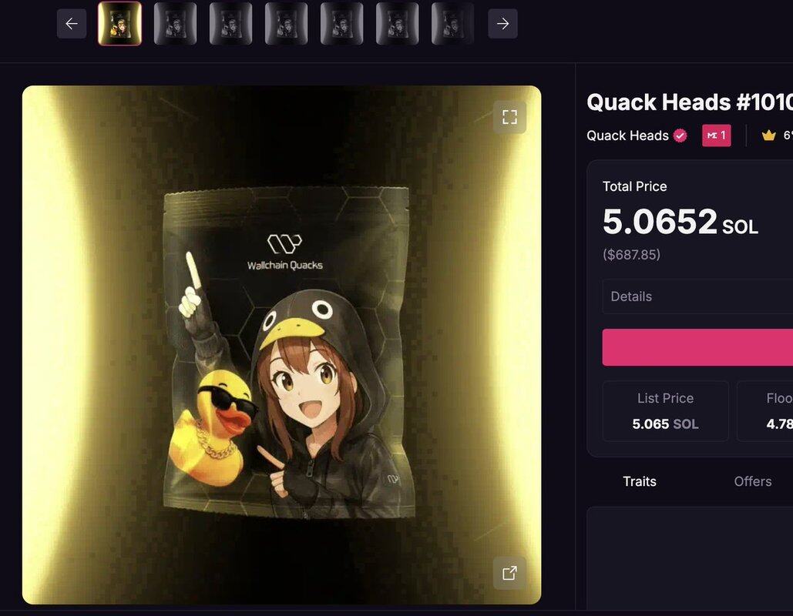Select the fourth NFT thumbnail
Screen dimensions: 793x616
click(286, 23)
